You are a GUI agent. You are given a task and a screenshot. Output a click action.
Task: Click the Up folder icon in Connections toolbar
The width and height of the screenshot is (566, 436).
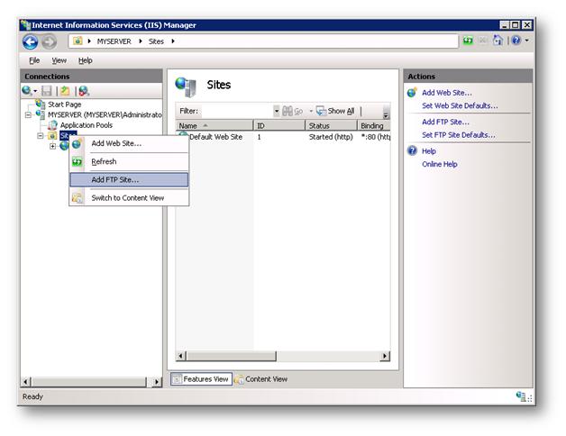65,91
